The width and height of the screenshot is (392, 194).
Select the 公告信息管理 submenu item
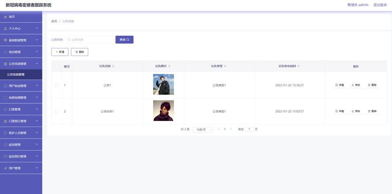21,74
